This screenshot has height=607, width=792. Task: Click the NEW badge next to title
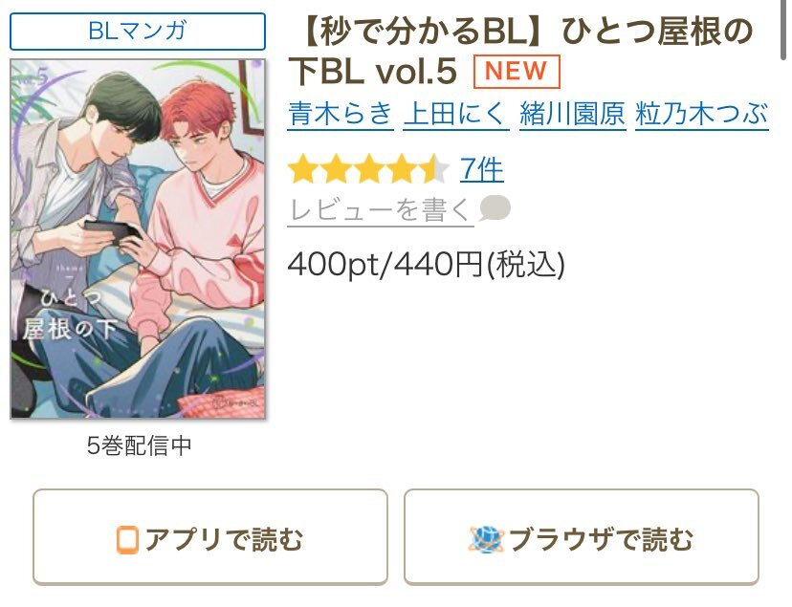click(517, 71)
